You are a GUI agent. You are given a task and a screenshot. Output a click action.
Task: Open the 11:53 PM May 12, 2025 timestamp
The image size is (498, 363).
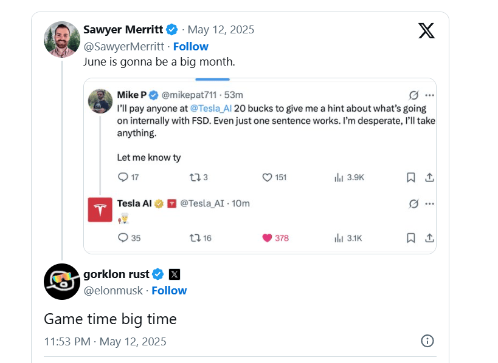[x=105, y=341]
